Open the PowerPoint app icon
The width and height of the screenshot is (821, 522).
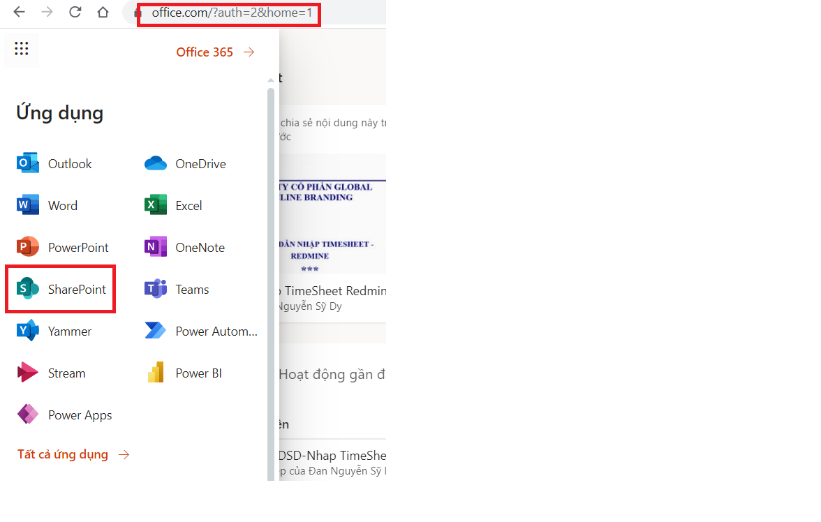tap(28, 247)
